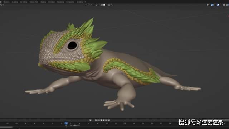Jump to the previous keyframe

click(98, 120)
